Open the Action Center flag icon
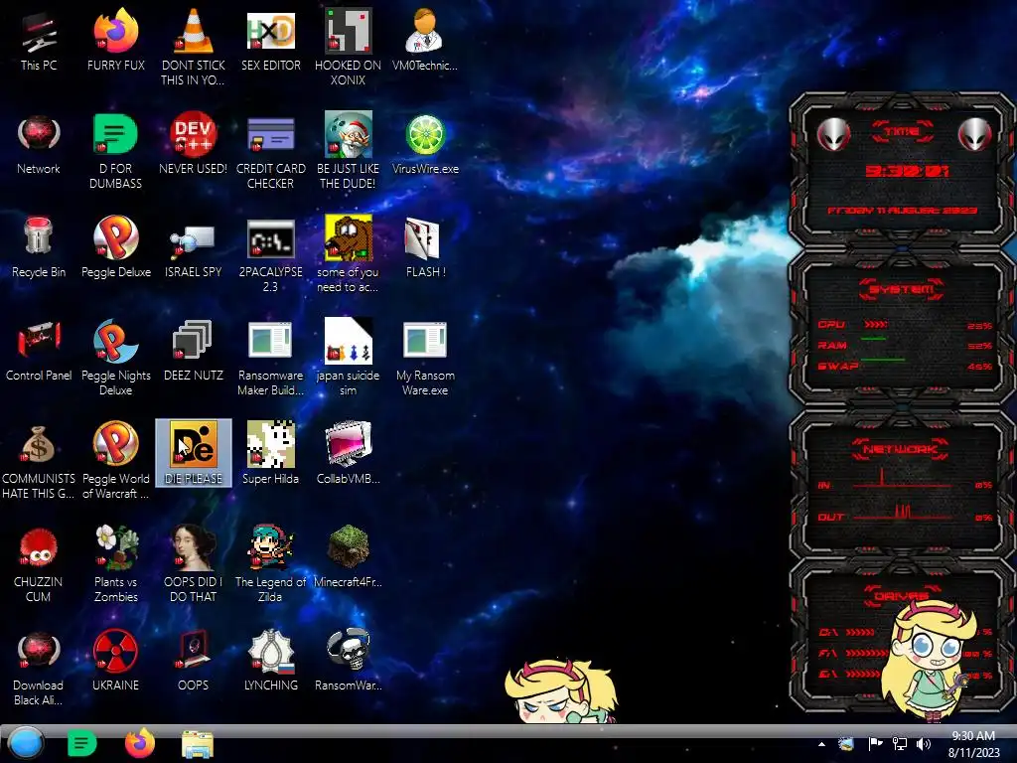 click(875, 744)
